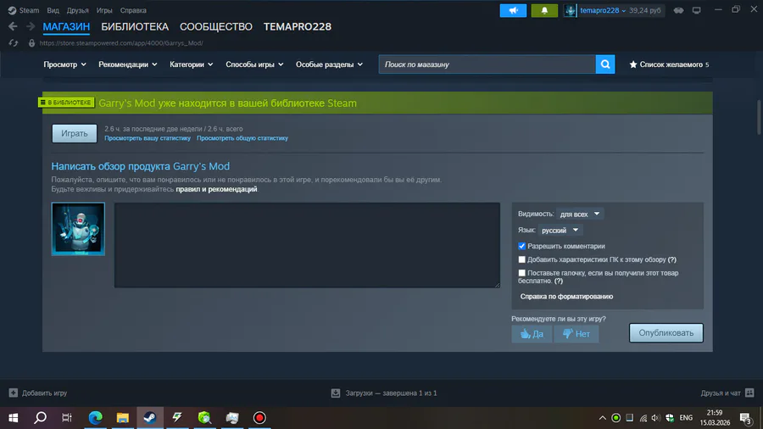Open the volume control in the tray

point(656,418)
